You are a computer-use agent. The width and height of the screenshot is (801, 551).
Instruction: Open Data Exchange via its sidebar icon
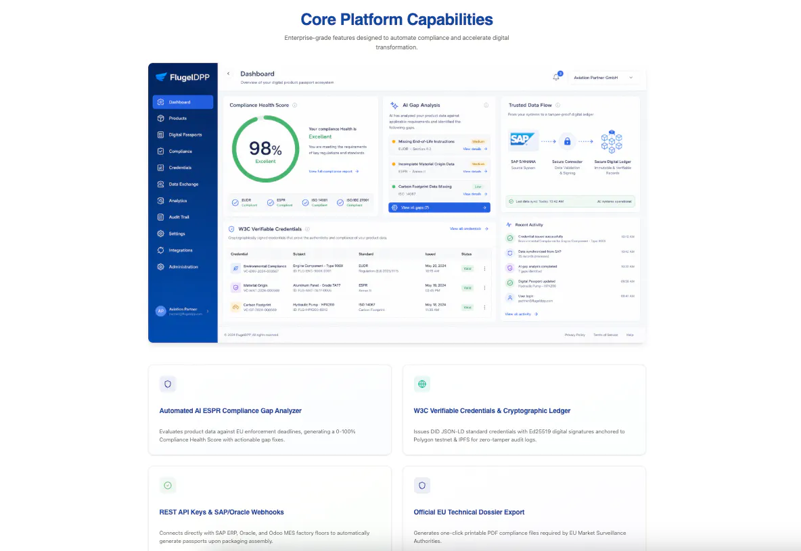tap(160, 184)
